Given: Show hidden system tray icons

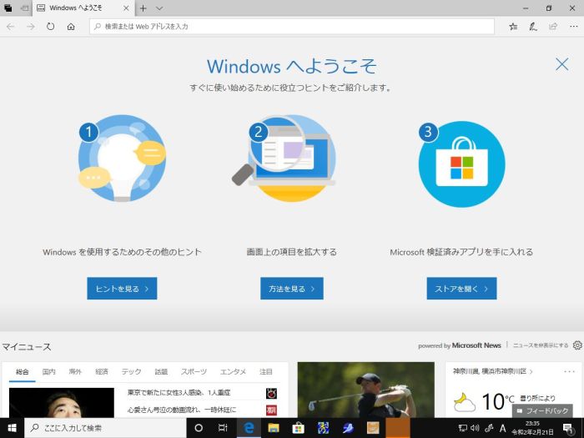Looking at the screenshot, I should 449,428.
